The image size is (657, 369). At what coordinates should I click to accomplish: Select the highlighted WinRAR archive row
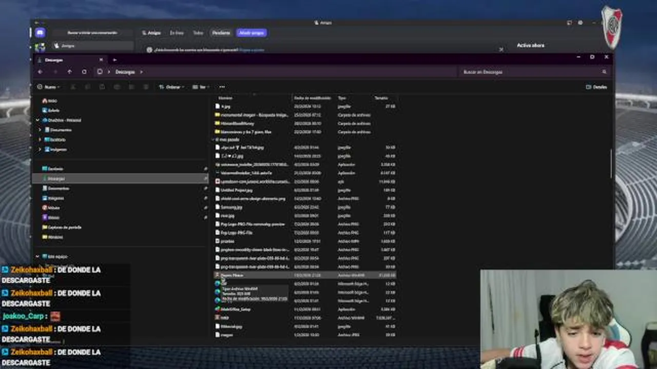(305, 275)
